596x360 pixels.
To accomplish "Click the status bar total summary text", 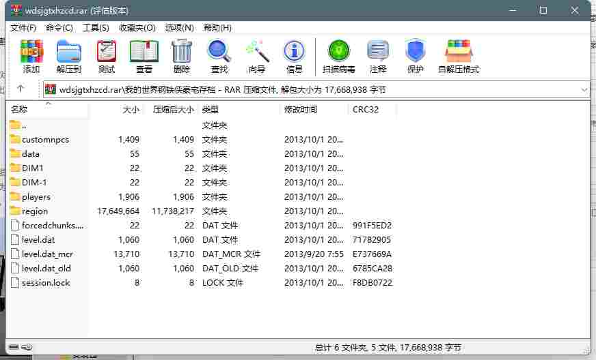I will tap(388, 347).
